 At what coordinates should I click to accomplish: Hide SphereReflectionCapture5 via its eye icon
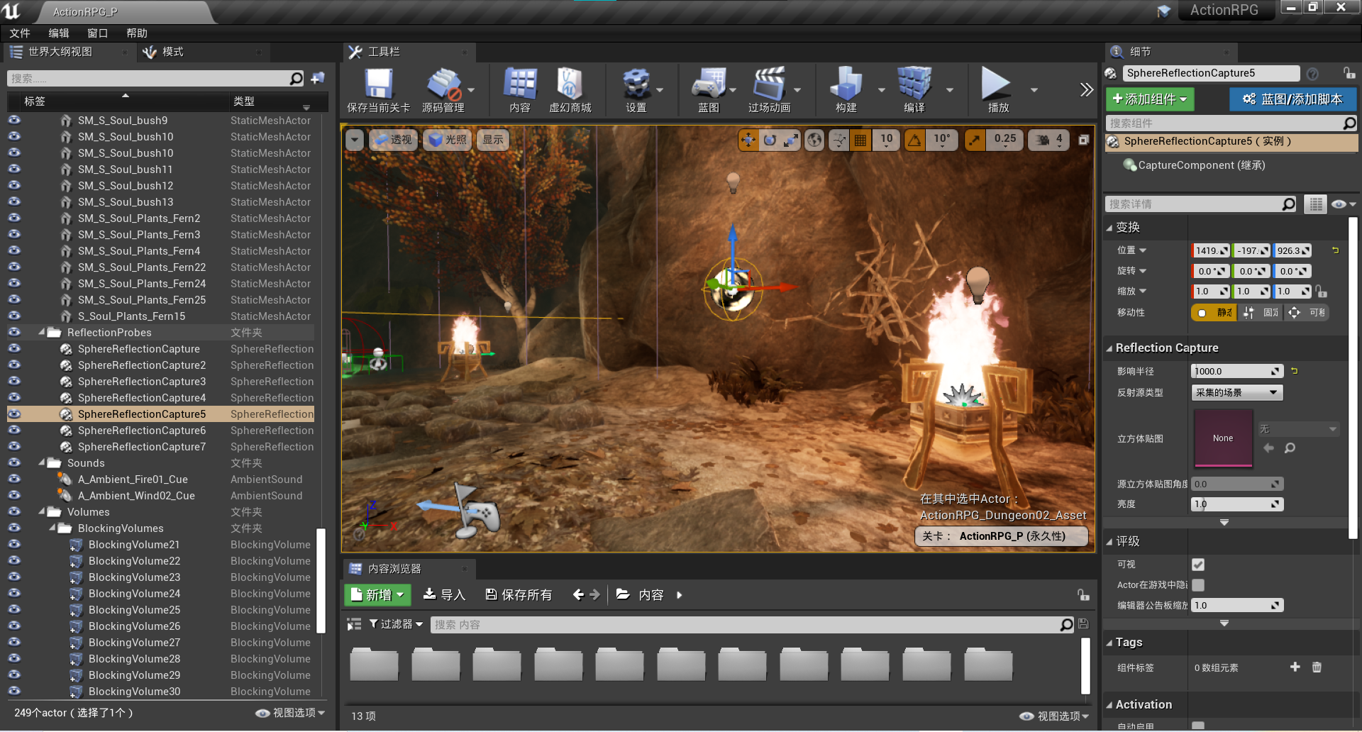click(13, 414)
